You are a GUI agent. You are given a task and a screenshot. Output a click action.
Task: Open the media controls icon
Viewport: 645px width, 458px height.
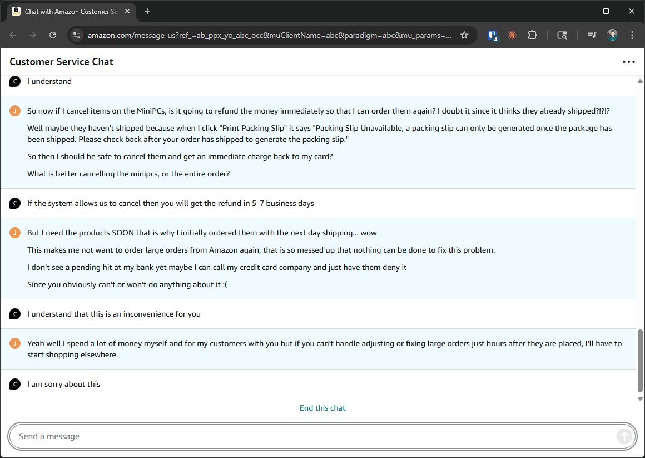(592, 35)
